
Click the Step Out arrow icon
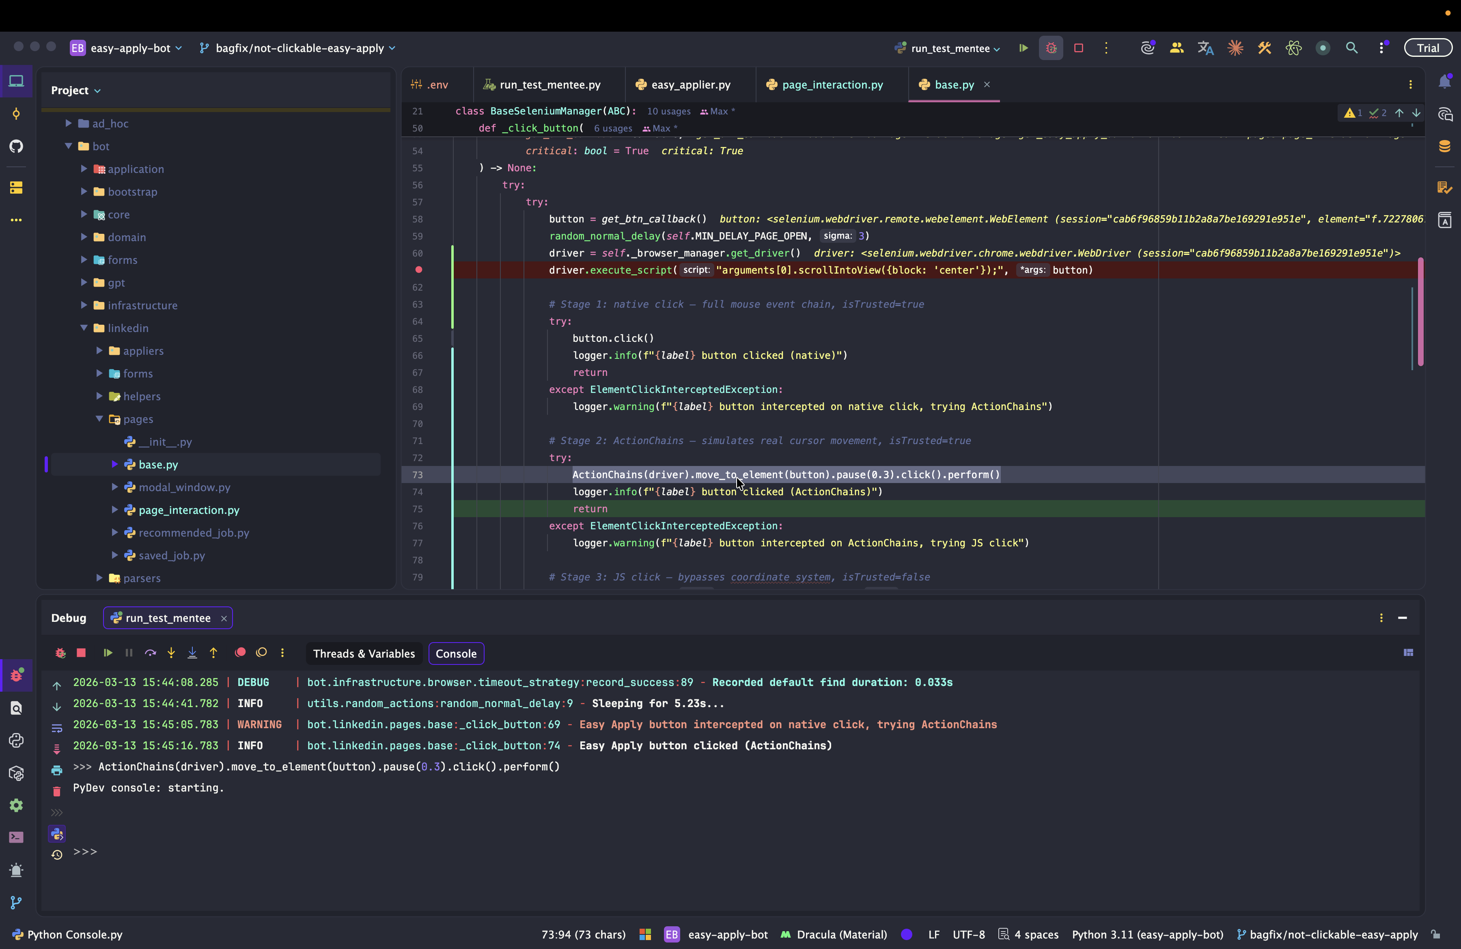pyautogui.click(x=213, y=653)
